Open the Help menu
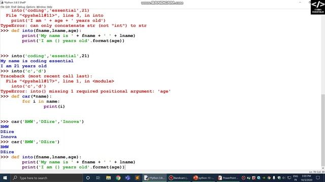Viewport: 325px width, 182px height. (x=50, y=7)
